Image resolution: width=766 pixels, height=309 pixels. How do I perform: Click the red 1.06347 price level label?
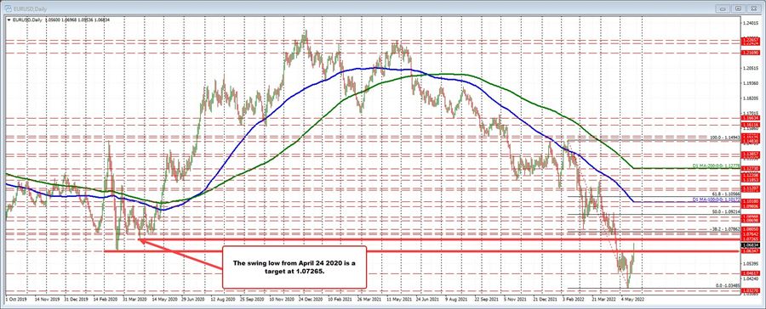coord(751,251)
